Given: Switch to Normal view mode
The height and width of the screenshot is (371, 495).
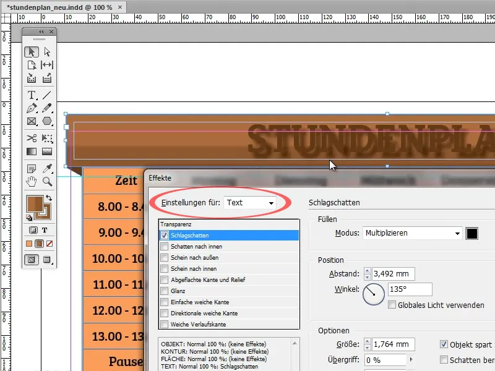Looking at the screenshot, I should pyautogui.click(x=32, y=260).
